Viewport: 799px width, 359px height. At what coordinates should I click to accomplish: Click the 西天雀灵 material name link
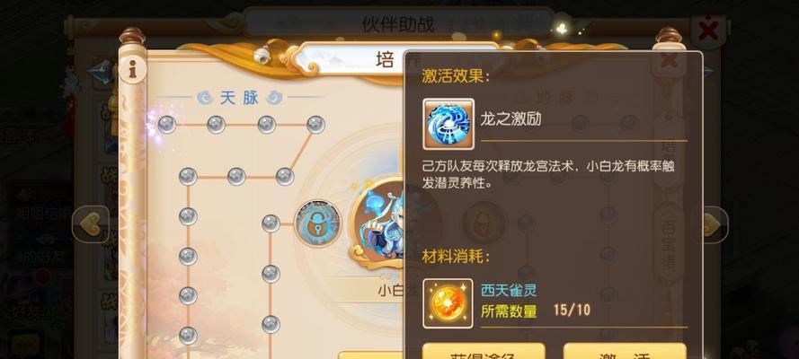tap(509, 290)
